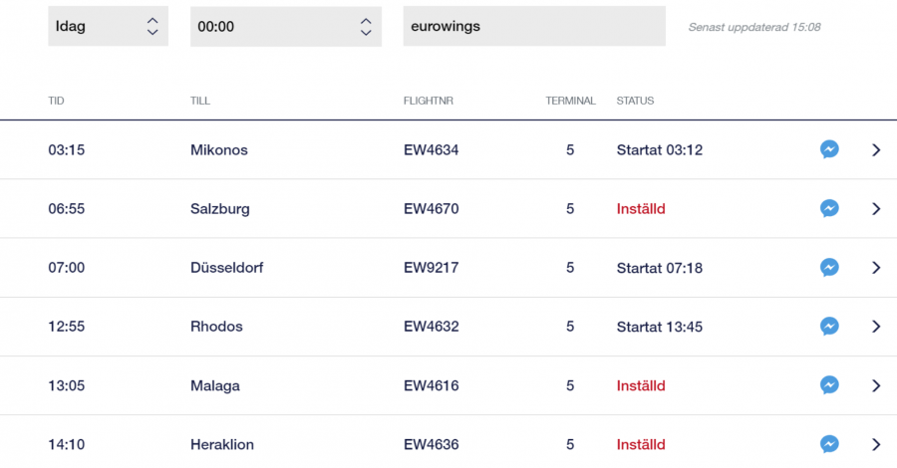Click Messenger icon for Mikonos flight
This screenshot has height=468, width=897.
828,149
